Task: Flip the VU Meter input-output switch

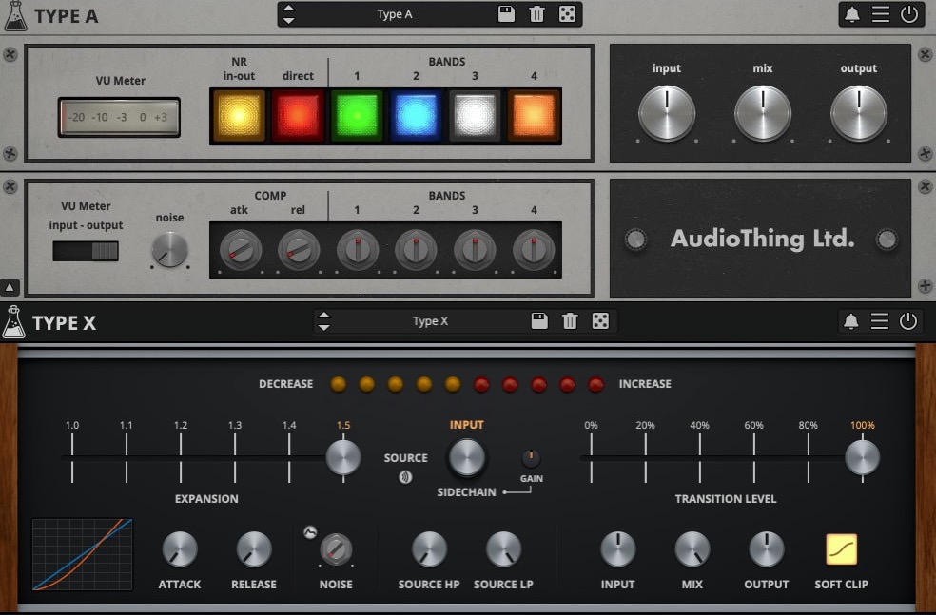Action: click(x=86, y=251)
